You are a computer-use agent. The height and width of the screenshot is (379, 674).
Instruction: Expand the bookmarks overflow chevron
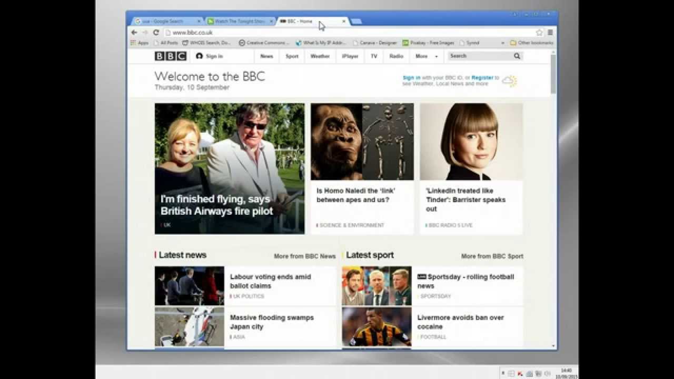point(503,43)
